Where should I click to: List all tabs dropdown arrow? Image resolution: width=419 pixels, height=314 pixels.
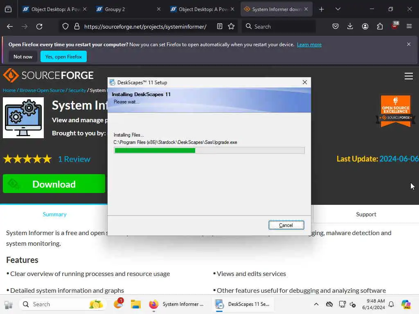click(338, 9)
